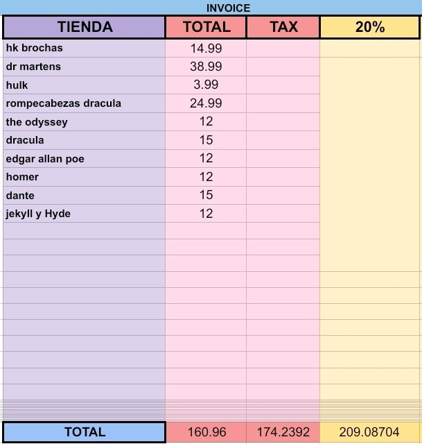Select the dr martens cell

coord(84,67)
